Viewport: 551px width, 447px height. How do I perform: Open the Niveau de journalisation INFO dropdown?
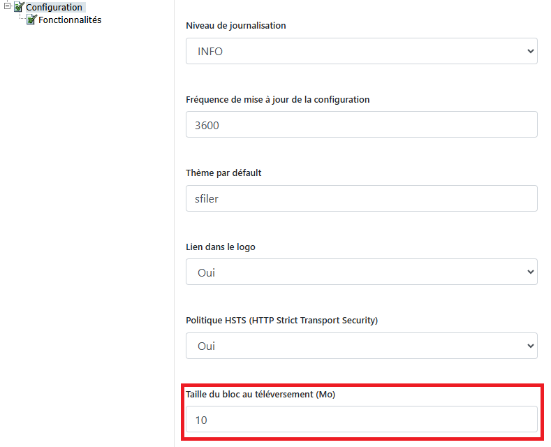point(362,51)
